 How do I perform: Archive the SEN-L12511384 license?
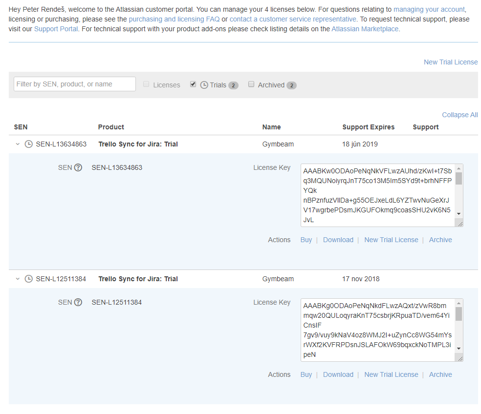click(x=440, y=375)
